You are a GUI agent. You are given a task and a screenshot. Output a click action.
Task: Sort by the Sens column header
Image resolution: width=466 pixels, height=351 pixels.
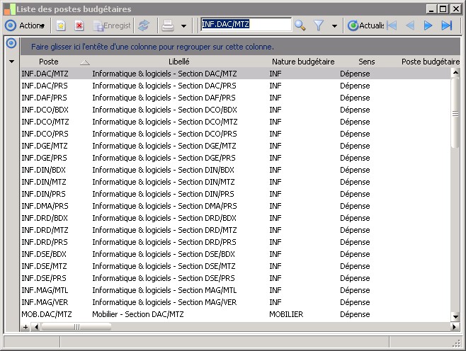pos(366,62)
